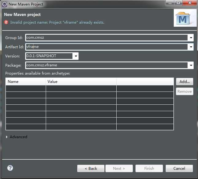Click the Eclipse icon in the title bar

[5, 4]
